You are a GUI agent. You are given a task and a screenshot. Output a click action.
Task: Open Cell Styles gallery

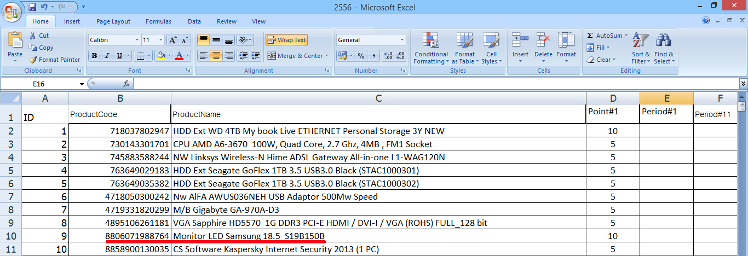[491, 48]
